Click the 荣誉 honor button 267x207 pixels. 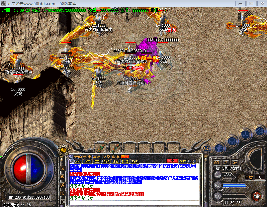click(249, 177)
